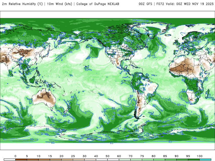Click the legend tick label "0"
Screen dimensions: 215x161
15,156
